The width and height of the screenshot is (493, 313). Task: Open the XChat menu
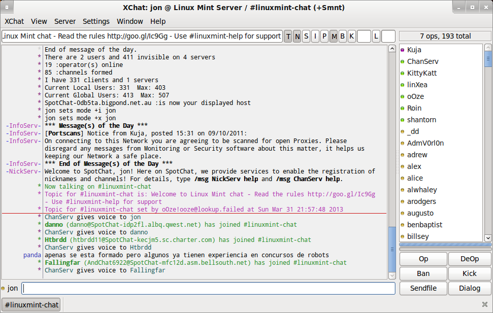14,21
